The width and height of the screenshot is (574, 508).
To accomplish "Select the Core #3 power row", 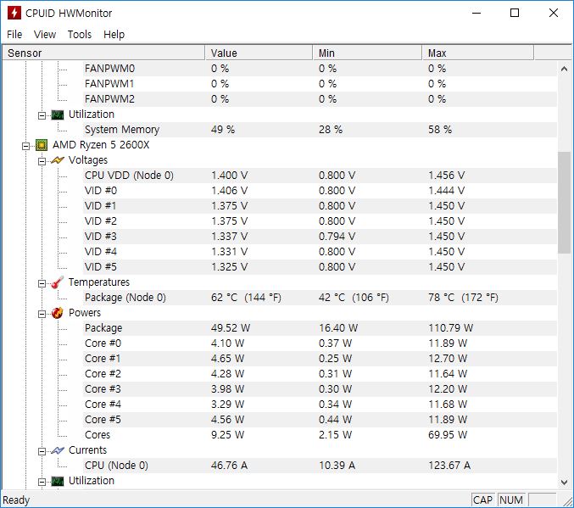I will coord(320,389).
